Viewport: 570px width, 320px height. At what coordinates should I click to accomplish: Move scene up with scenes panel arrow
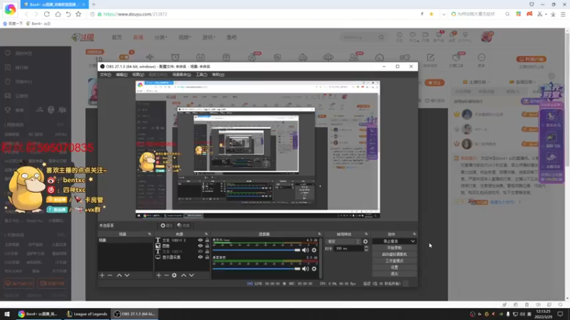[x=119, y=275]
